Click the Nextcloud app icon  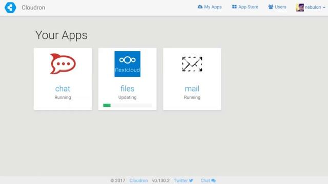(128, 64)
